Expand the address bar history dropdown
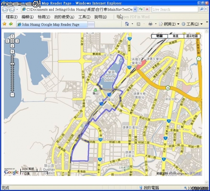 click(x=135, y=10)
